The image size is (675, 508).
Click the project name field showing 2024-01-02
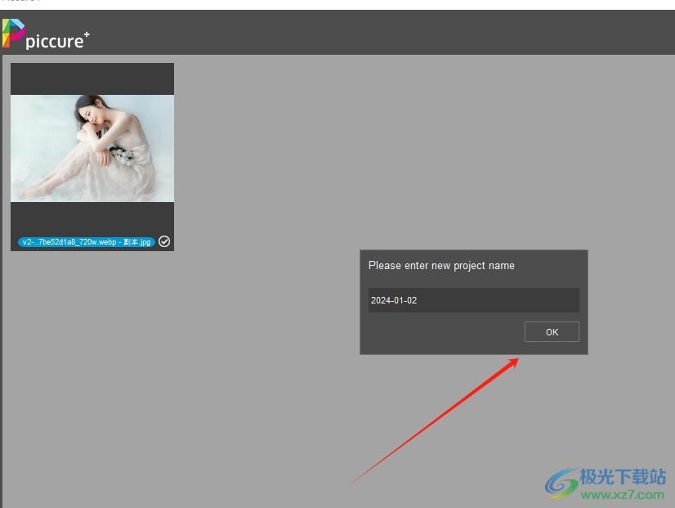click(473, 300)
